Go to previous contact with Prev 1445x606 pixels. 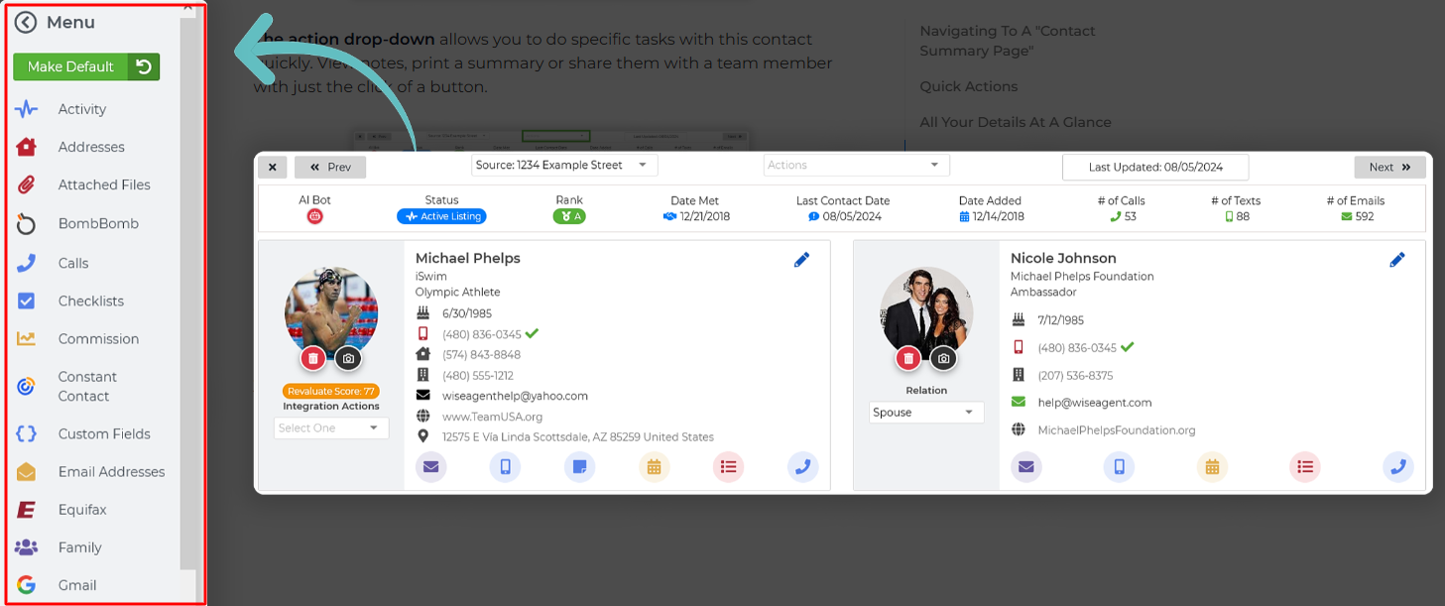330,167
